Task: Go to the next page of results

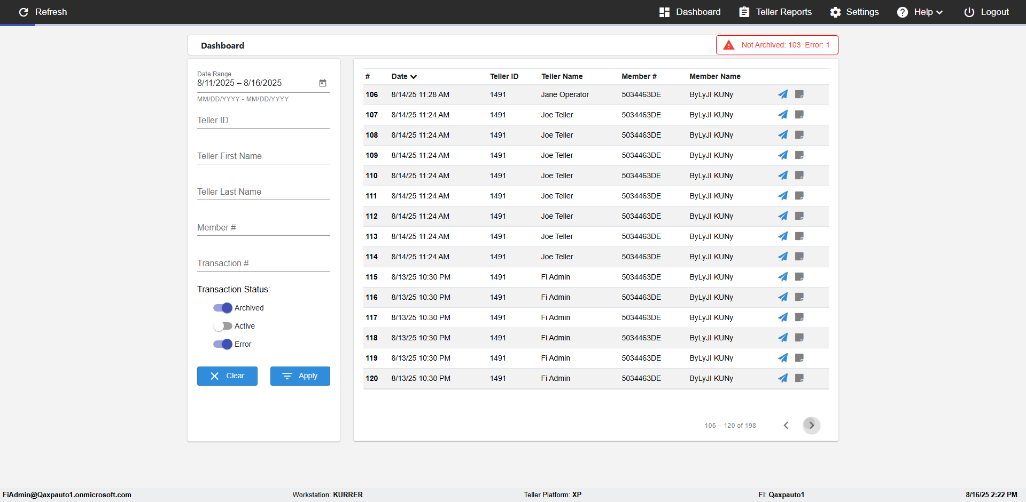Action: tap(811, 425)
